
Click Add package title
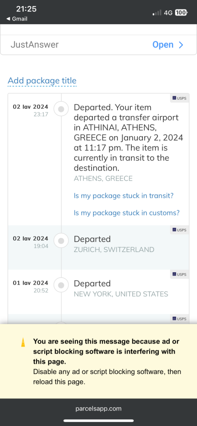42,81
